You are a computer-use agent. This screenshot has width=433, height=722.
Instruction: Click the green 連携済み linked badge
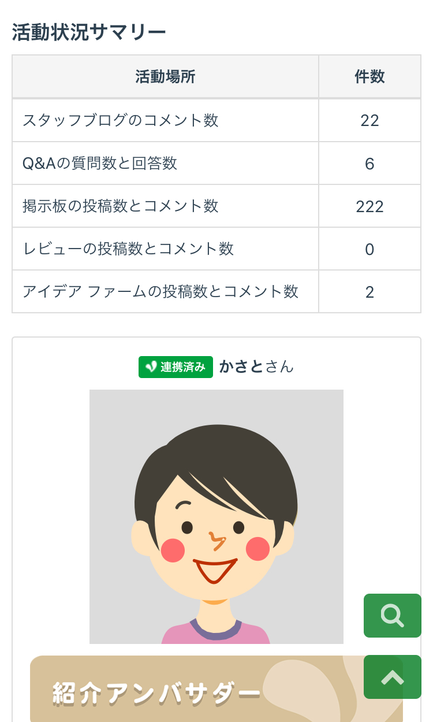(x=176, y=367)
